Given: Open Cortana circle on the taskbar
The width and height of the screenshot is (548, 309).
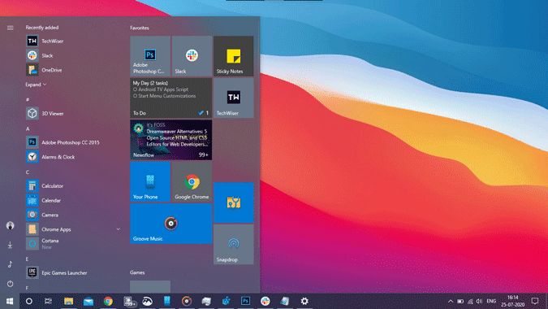Looking at the screenshot, I should (x=29, y=301).
